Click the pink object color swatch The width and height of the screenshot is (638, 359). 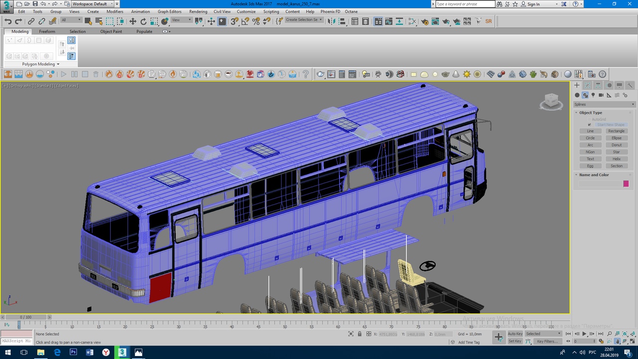click(626, 184)
